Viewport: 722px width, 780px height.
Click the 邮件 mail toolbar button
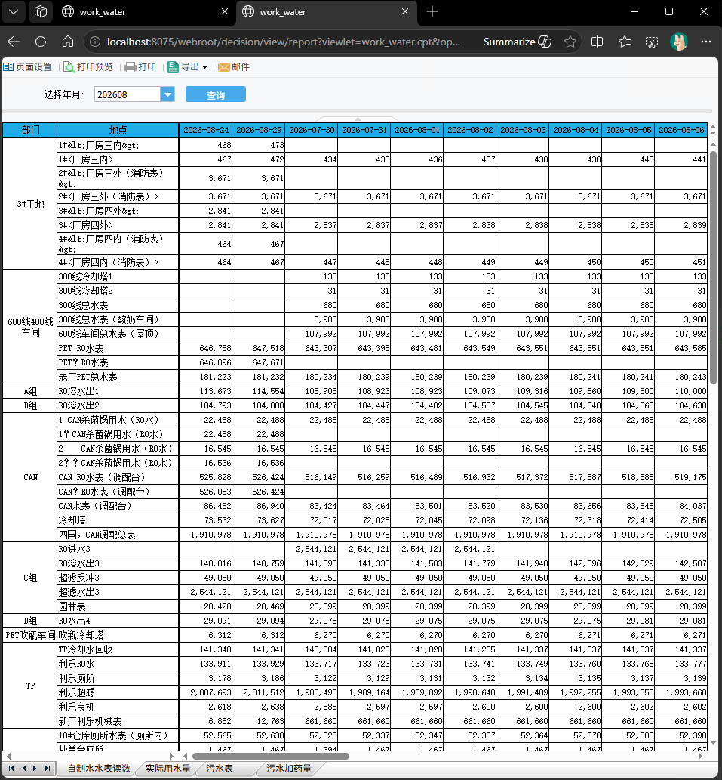234,67
